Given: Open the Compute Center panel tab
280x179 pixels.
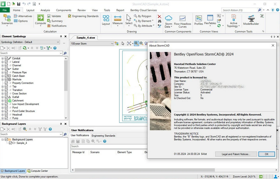Looking at the screenshot, I should point(37,171).
